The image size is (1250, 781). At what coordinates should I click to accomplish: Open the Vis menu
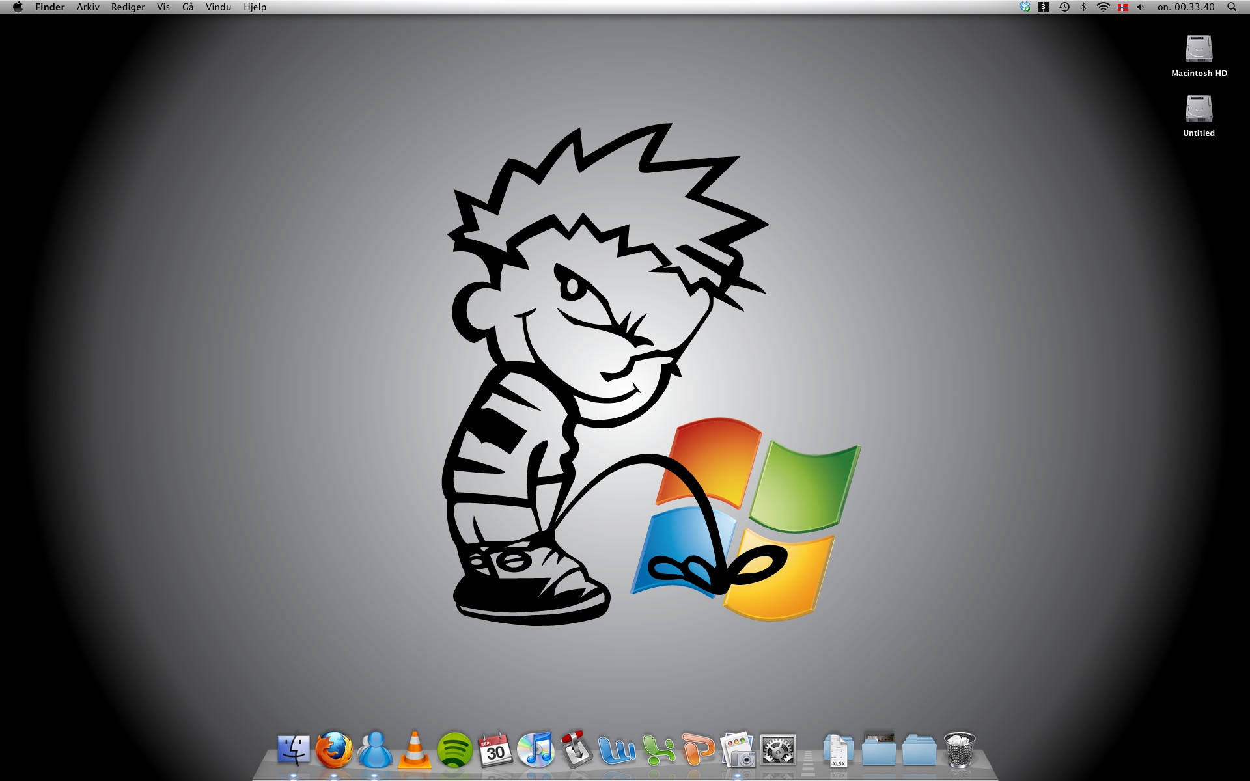(163, 7)
